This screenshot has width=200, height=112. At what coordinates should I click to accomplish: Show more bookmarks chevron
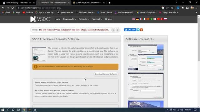pyautogui.click(x=197, y=12)
